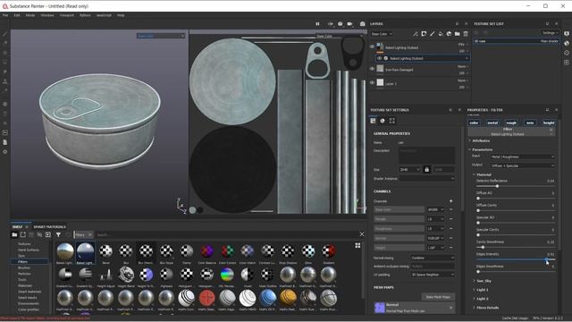
Task: Open the texture Size dropdown
Action: (x=409, y=169)
